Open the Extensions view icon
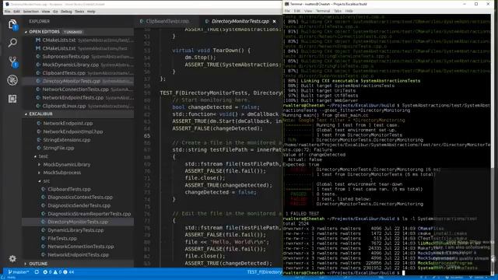The width and height of the screenshot is (498, 280). coord(12,99)
